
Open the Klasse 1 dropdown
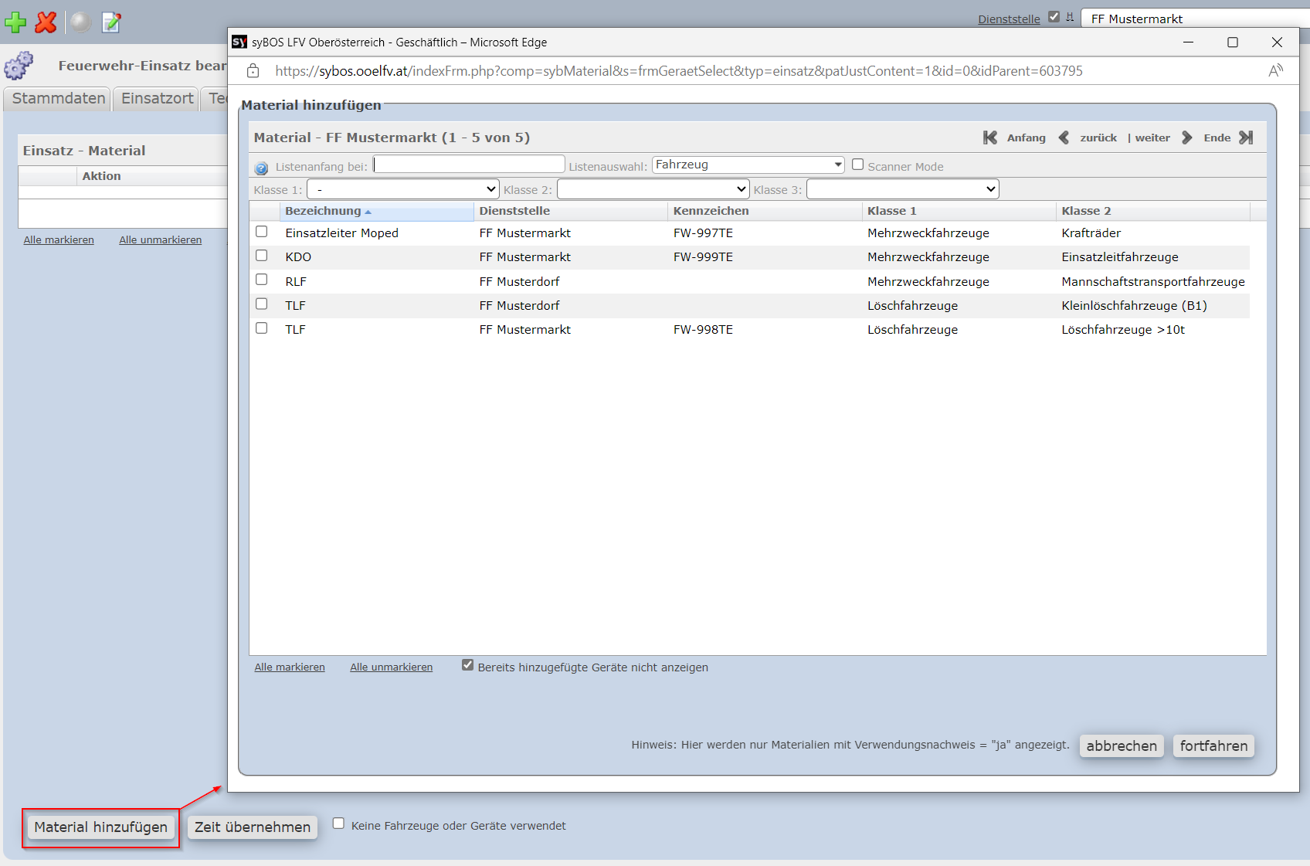point(403,189)
